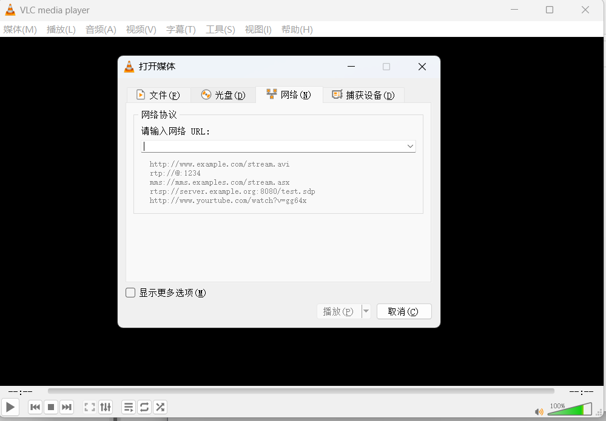This screenshot has height=421, width=606.
Task: Minimize the 打开媒体 dialog
Action: click(x=351, y=67)
